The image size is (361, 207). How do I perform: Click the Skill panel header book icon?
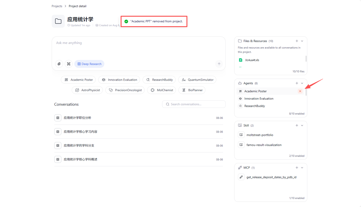tap(240, 125)
